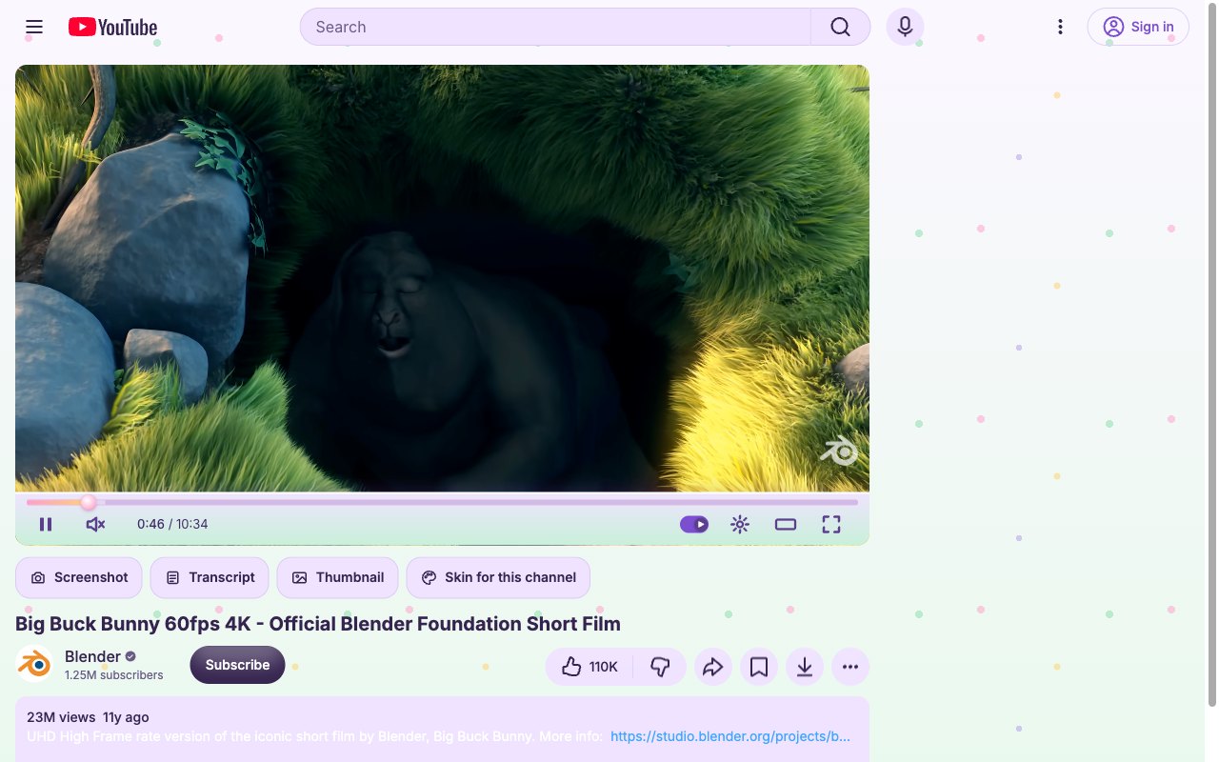Open the three-dot settings menu in header
The width and height of the screenshot is (1219, 762).
point(1060,27)
